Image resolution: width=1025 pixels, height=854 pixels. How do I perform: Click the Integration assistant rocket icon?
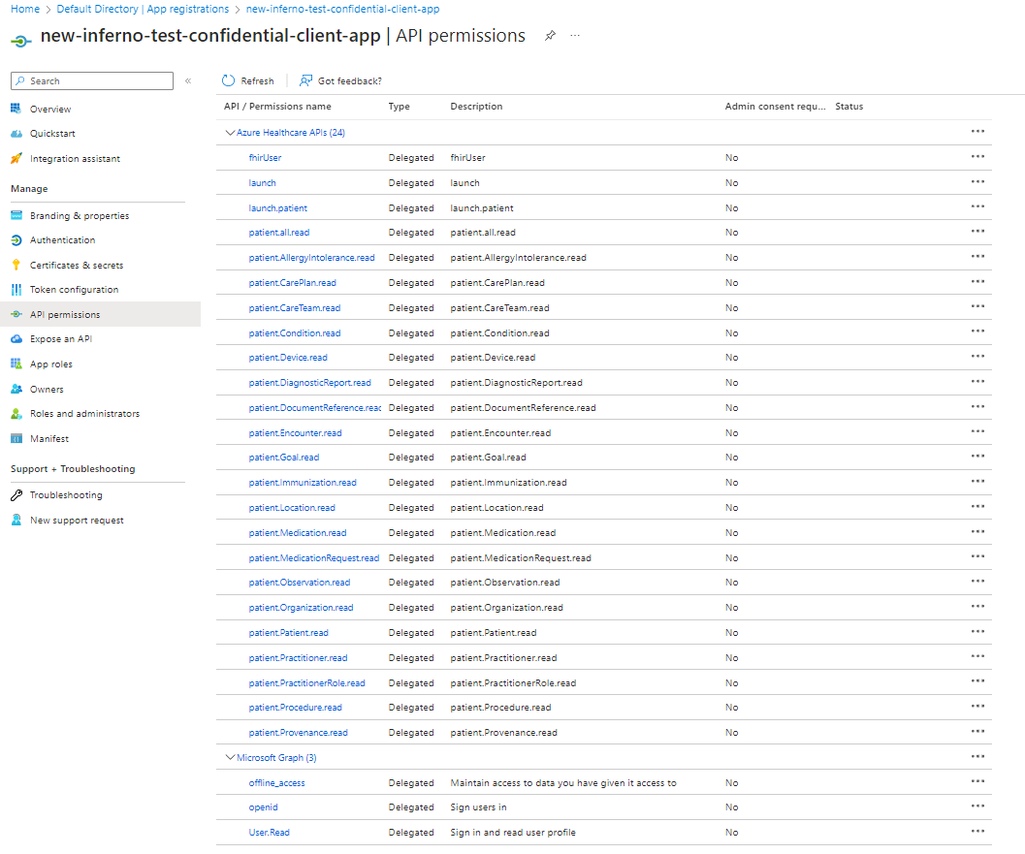click(16, 158)
